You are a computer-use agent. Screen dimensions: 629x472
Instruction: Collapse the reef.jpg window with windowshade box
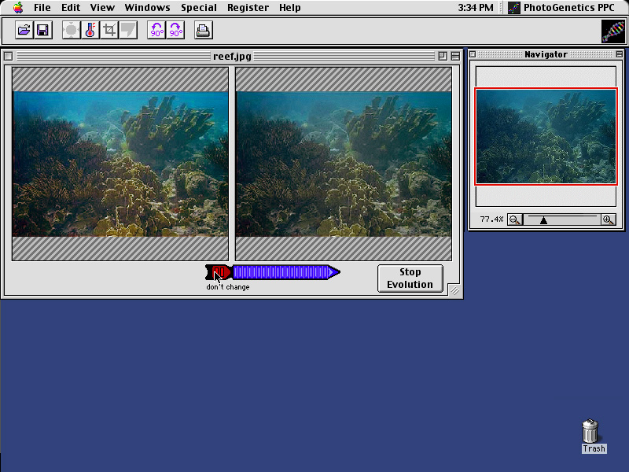coord(455,56)
